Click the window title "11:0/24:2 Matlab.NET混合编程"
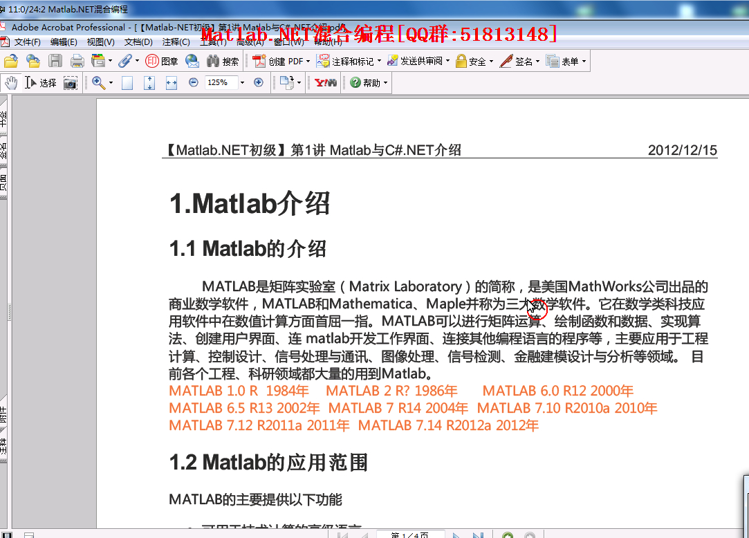 tap(68, 9)
